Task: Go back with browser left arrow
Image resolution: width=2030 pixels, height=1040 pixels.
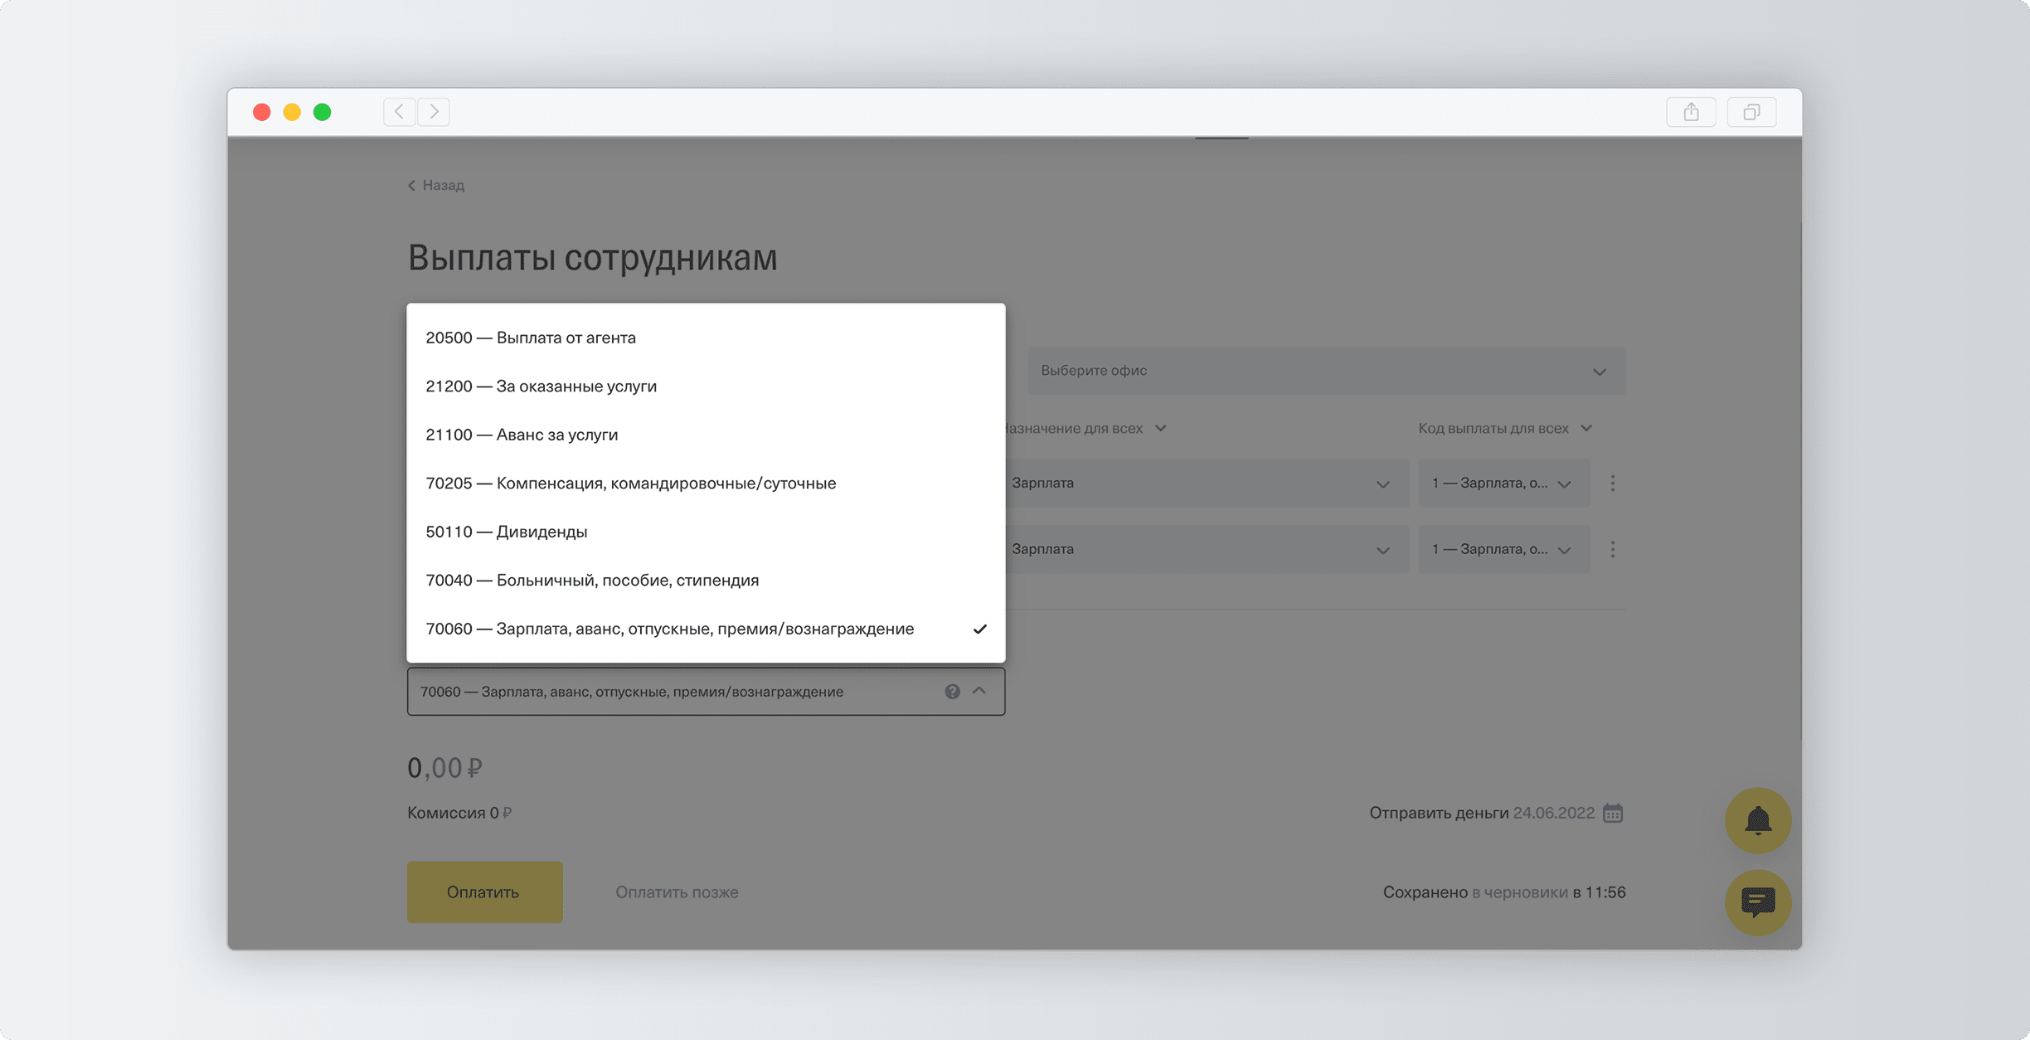Action: pyautogui.click(x=400, y=111)
